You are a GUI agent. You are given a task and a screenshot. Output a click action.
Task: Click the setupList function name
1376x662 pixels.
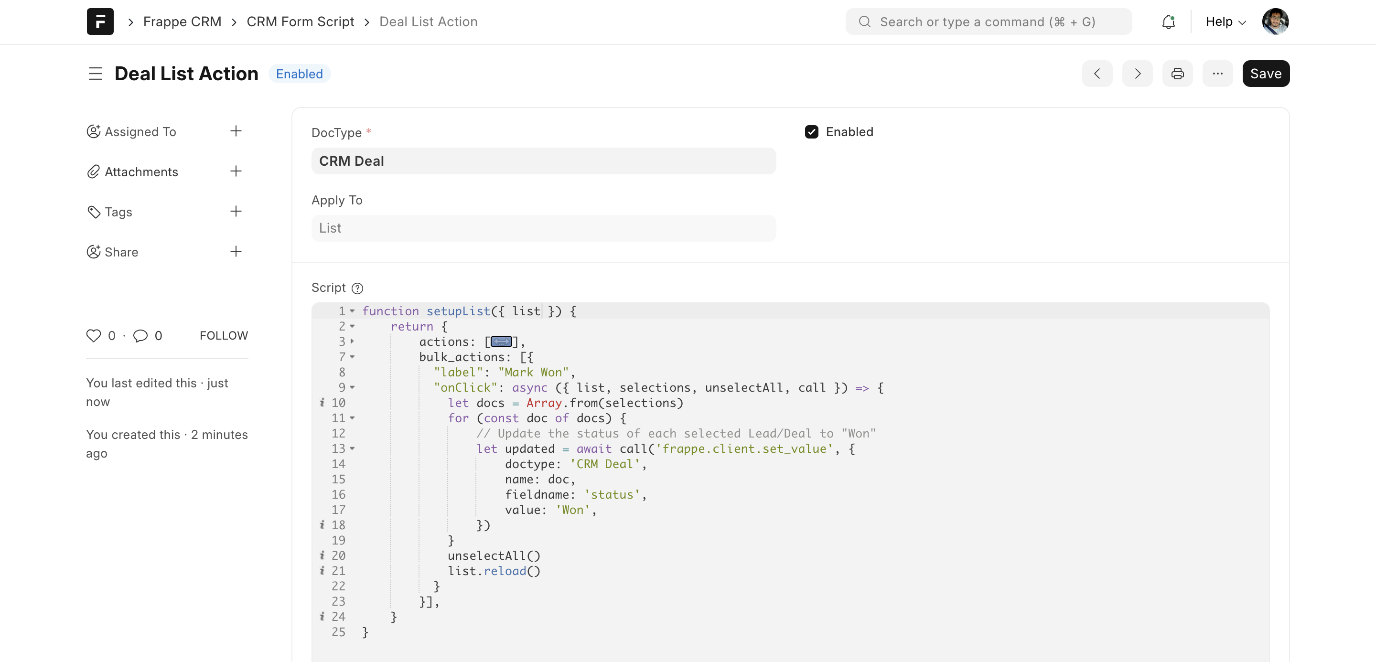coord(458,311)
